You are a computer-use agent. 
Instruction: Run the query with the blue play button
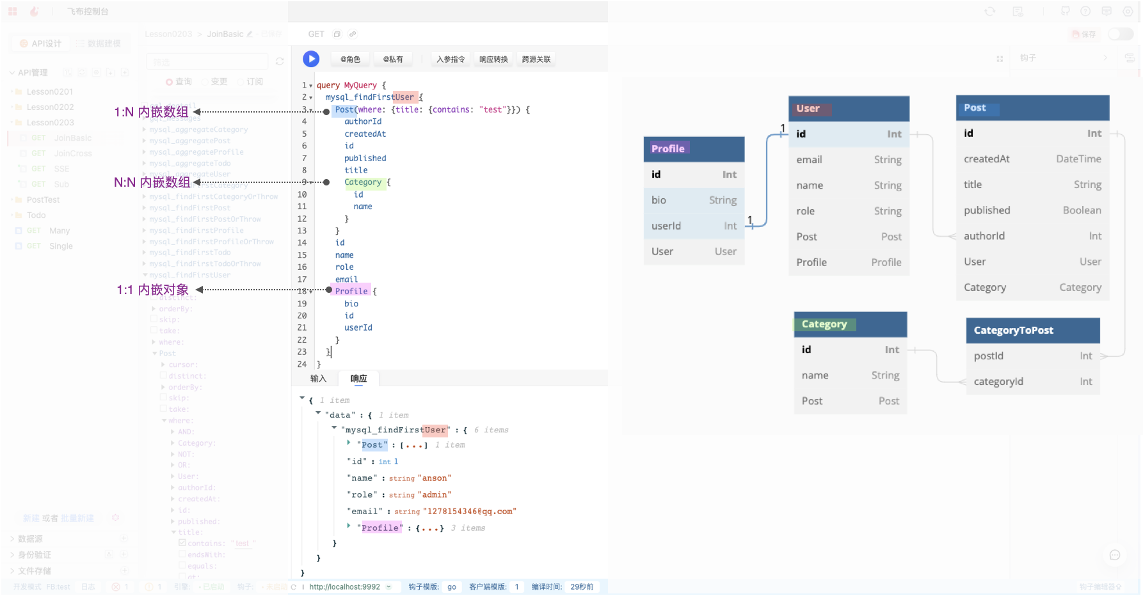click(x=311, y=59)
